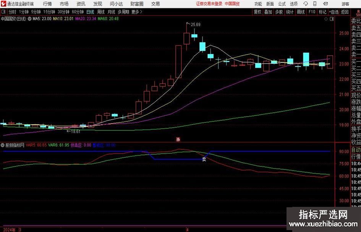Click the red 涨 marker below chart
The image size is (361, 232).
point(178,139)
